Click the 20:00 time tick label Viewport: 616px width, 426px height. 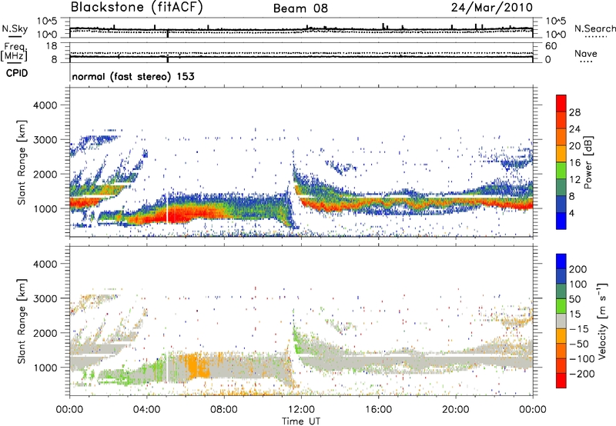(x=455, y=410)
